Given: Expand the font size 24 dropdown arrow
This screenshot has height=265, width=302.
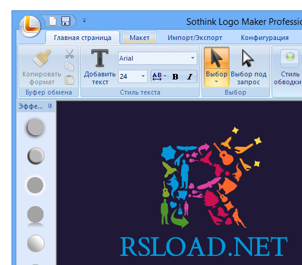Looking at the screenshot, I should (x=143, y=76).
